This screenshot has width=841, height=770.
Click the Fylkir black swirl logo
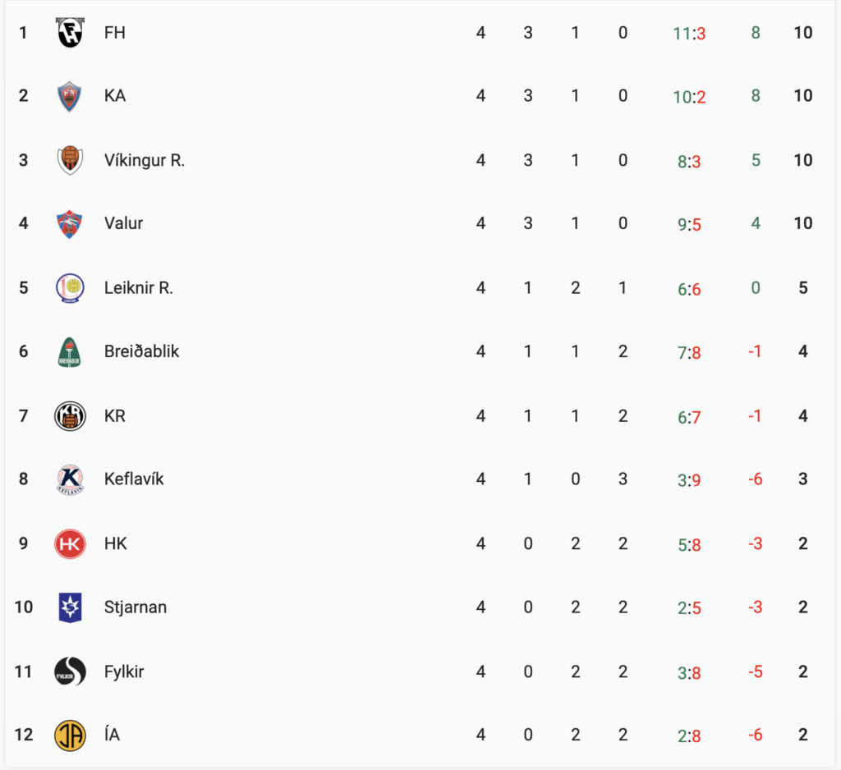click(x=71, y=671)
